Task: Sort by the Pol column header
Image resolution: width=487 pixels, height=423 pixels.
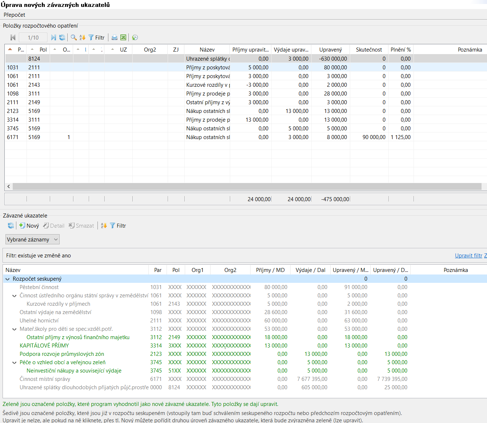Action: [x=38, y=49]
